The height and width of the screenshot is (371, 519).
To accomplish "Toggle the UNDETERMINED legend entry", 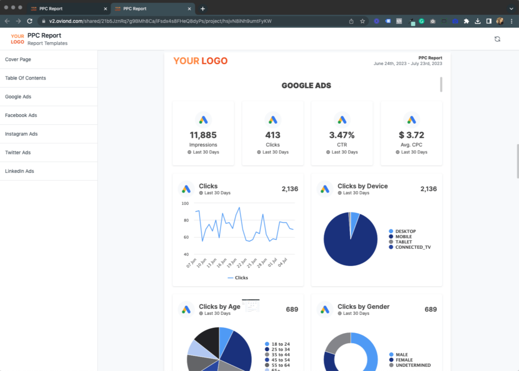I will 410,365.
